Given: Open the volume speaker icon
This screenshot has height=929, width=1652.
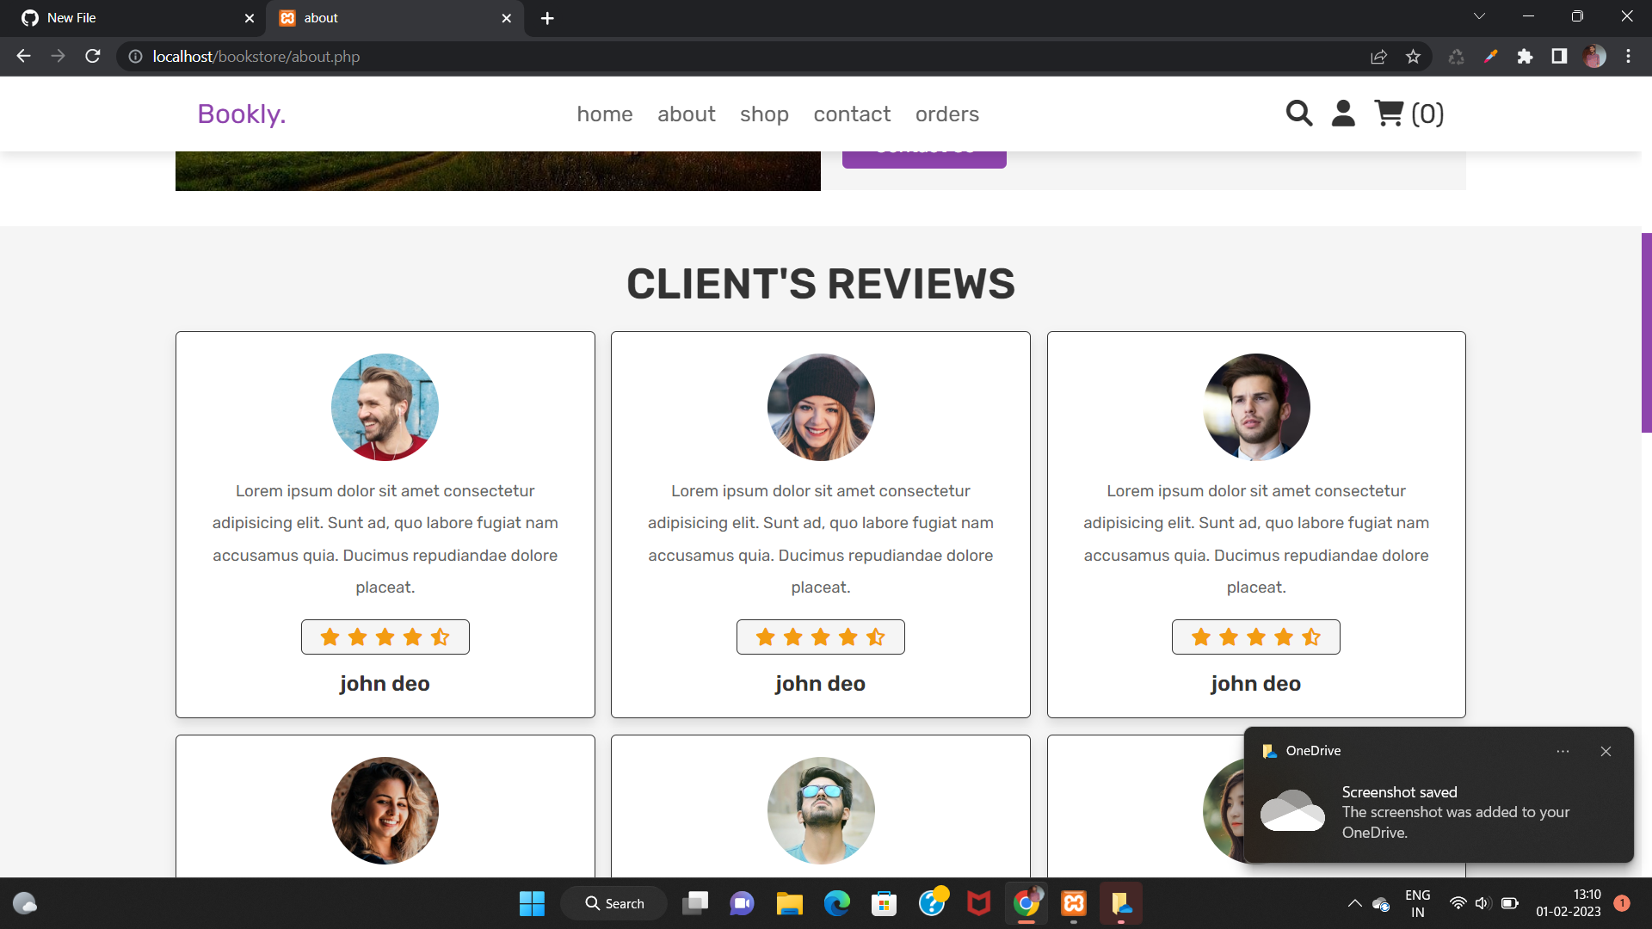Looking at the screenshot, I should coord(1482,903).
